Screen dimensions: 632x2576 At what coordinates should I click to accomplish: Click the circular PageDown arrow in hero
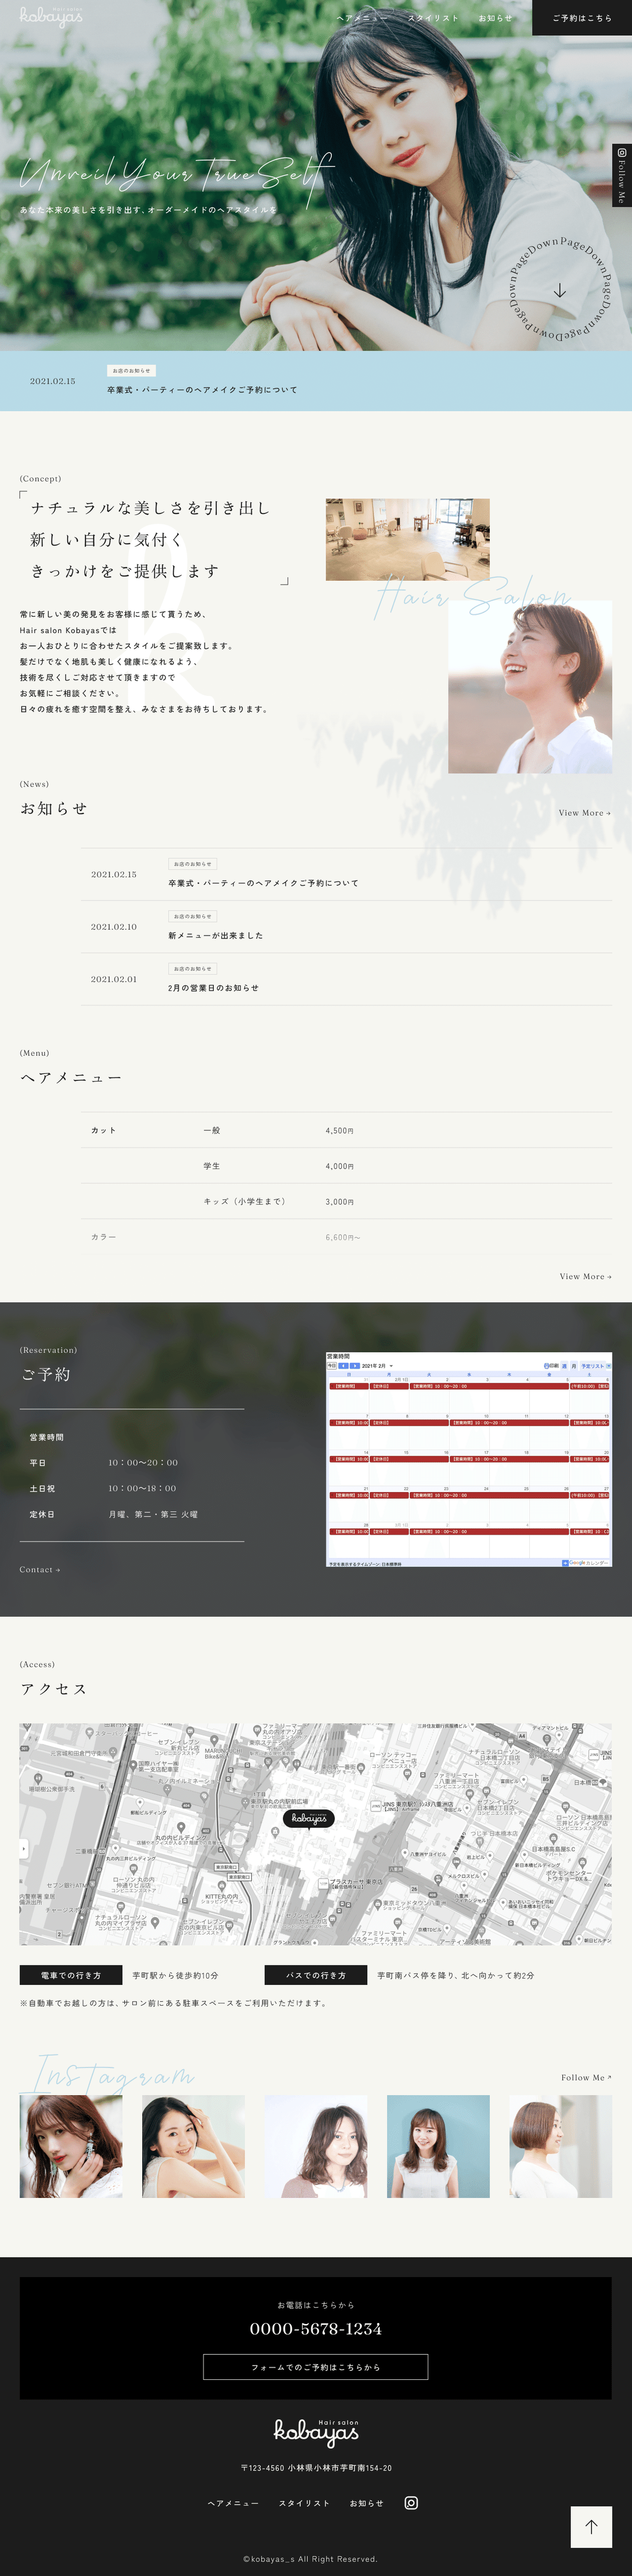(x=560, y=290)
